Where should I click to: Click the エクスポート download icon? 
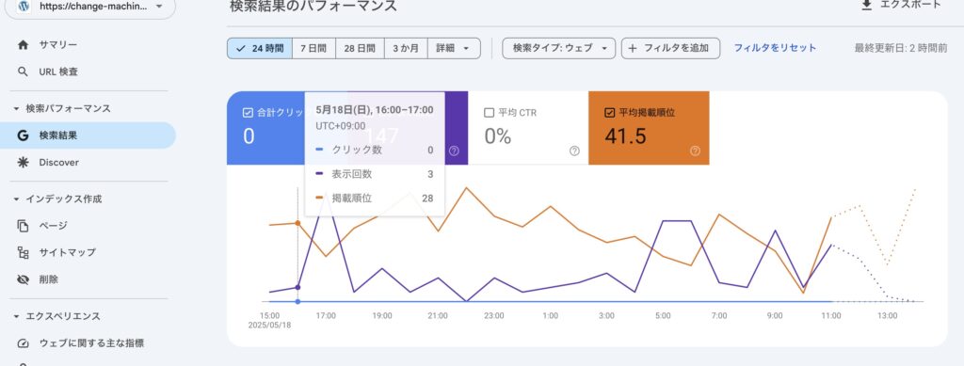tap(867, 5)
